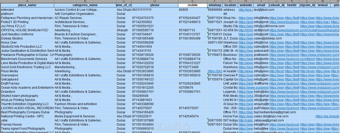
Task: Click the categores_name header cell
Action: pyautogui.click(x=85, y=5)
